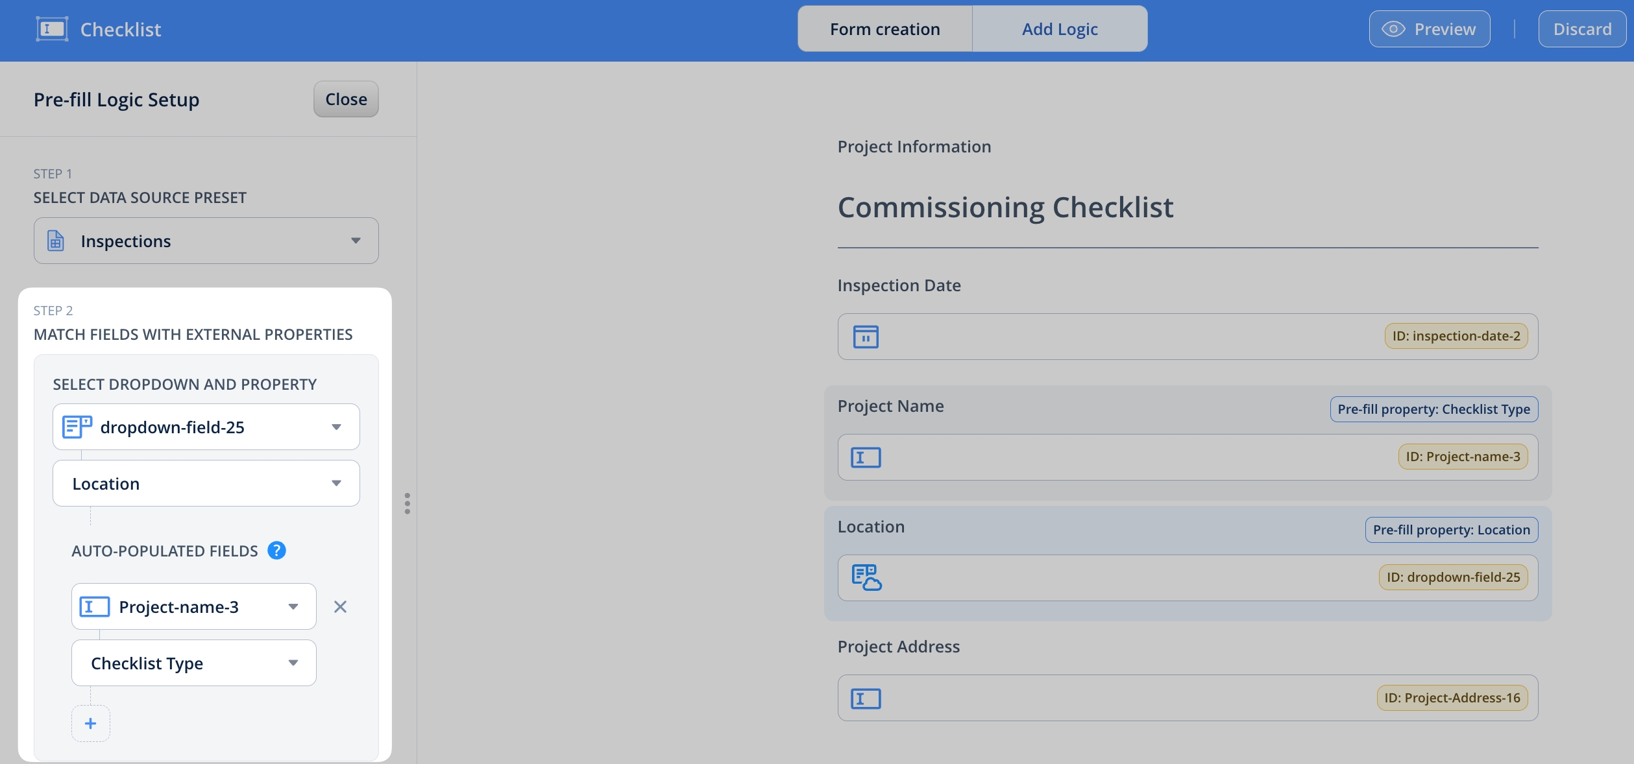Click the Preview button with eye icon

tap(1429, 29)
